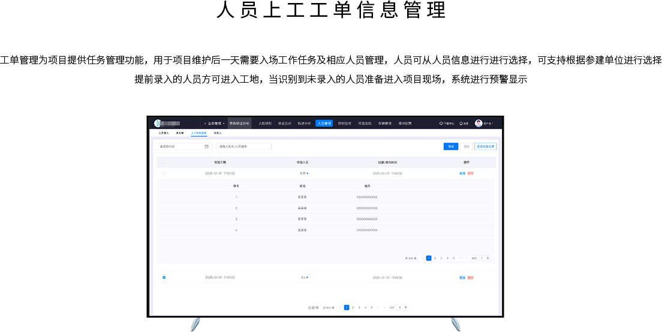Click the collapse icon left of 业务管理
This screenshot has width=662, height=332.
click(204, 123)
